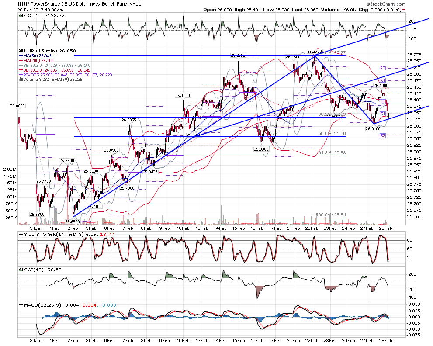Click the MACD(12,26,9) panel label
This screenshot has width=433, height=346.
pyautogui.click(x=42, y=305)
